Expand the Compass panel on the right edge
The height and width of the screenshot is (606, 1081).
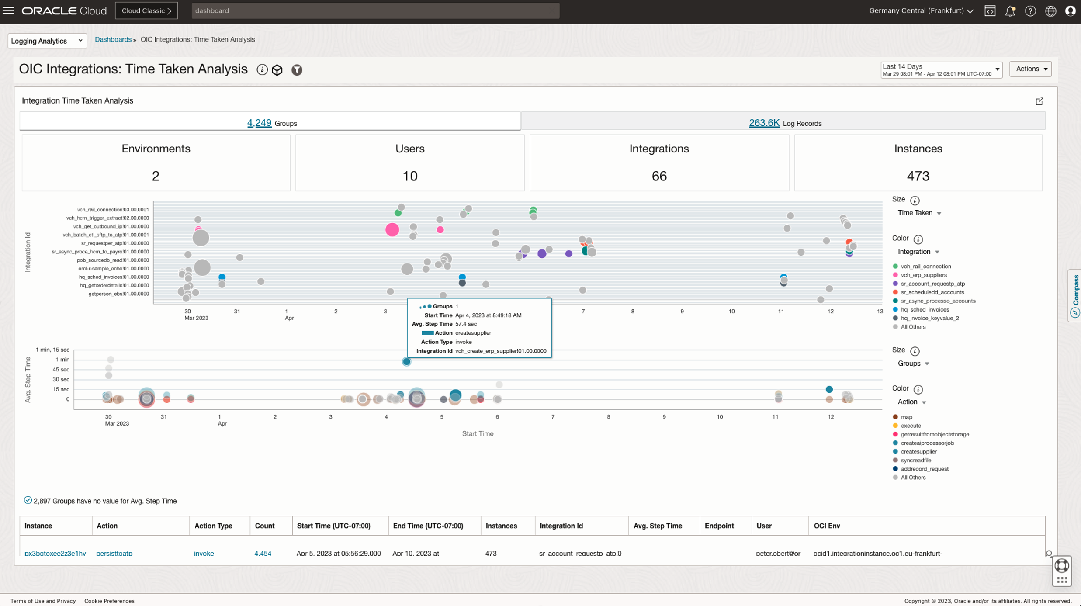click(1075, 295)
